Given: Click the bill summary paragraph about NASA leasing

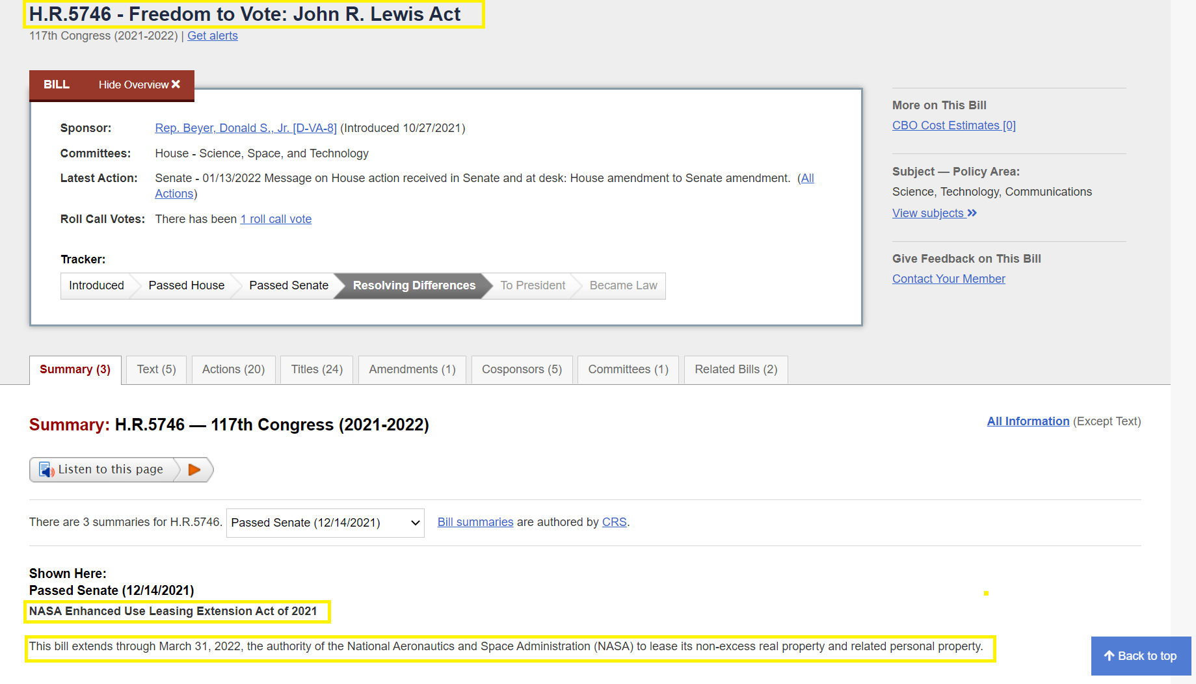Looking at the screenshot, I should tap(506, 646).
